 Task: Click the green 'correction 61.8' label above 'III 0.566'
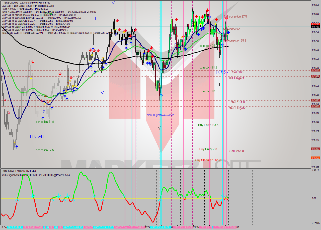pyautogui.click(x=208, y=67)
